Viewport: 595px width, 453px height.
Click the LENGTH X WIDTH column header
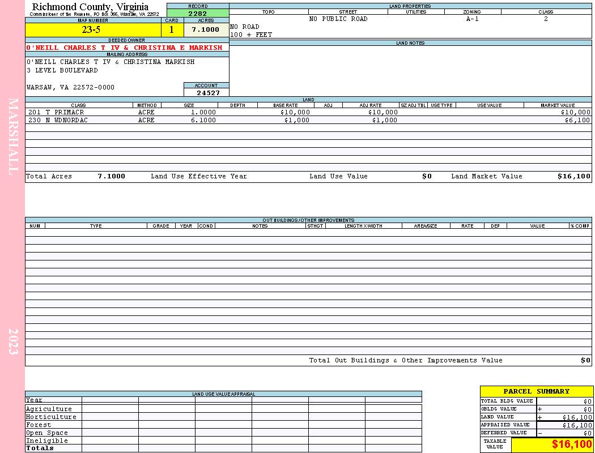tap(363, 226)
